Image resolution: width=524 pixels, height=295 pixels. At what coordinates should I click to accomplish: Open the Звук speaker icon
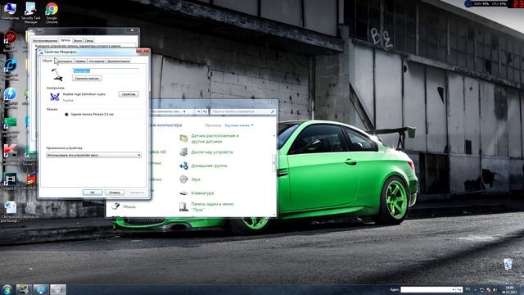tap(183, 179)
